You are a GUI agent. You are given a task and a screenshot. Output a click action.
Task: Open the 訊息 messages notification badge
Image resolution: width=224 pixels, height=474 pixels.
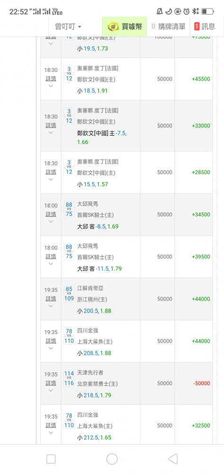[x=197, y=27]
